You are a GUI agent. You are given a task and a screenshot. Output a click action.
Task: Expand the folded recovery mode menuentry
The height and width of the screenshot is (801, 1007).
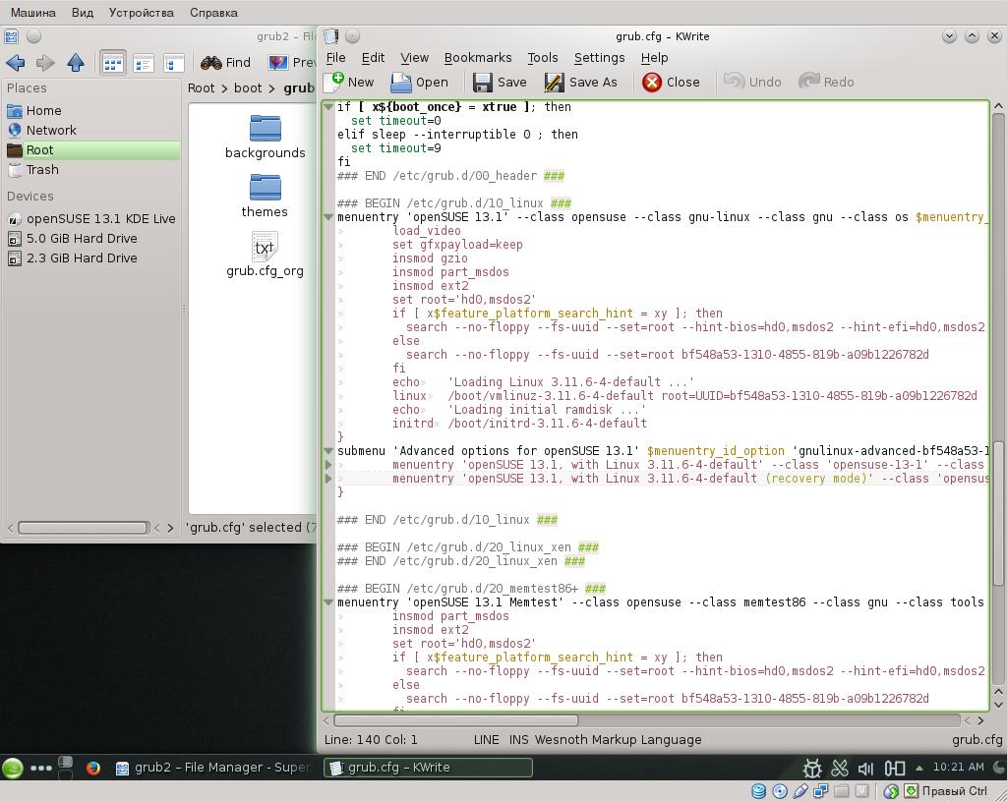click(x=328, y=479)
